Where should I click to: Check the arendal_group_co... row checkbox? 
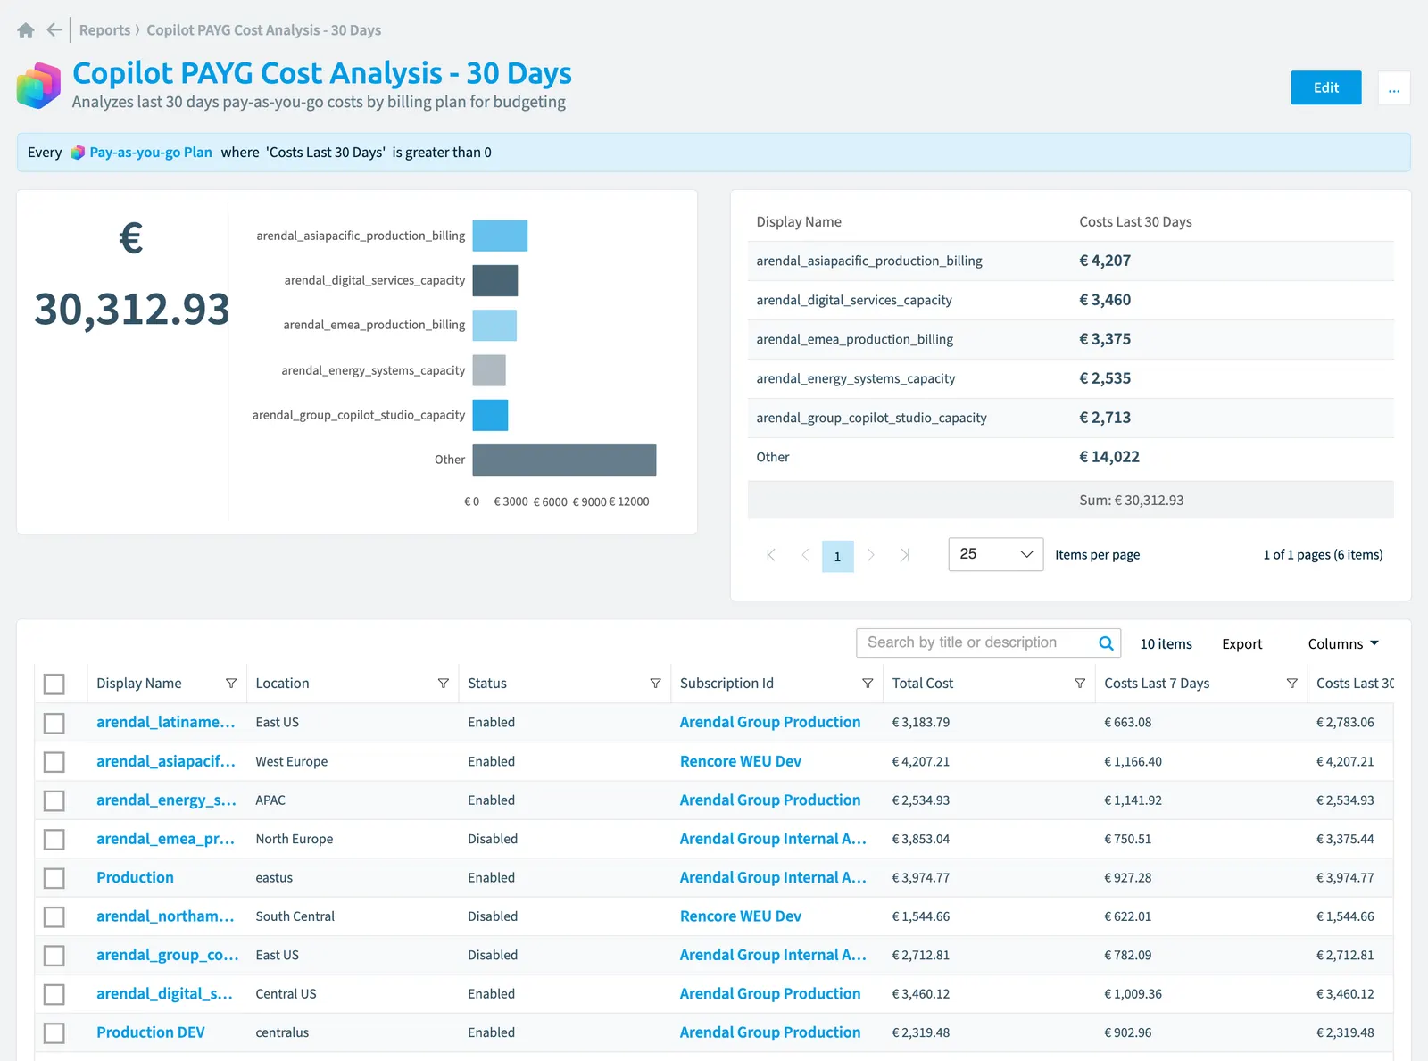(54, 956)
